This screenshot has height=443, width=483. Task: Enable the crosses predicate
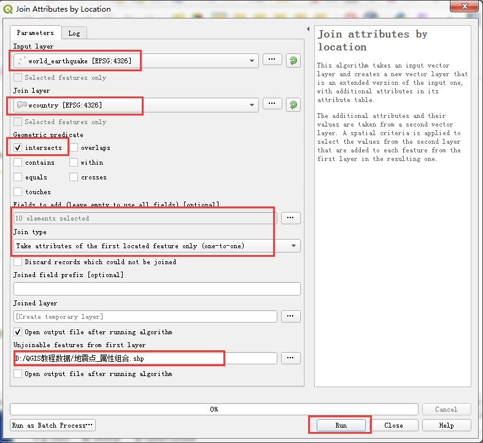click(x=74, y=177)
